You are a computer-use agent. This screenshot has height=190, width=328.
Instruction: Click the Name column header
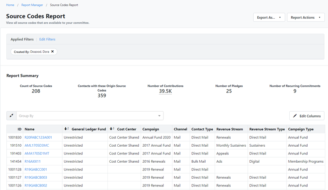coord(29,129)
